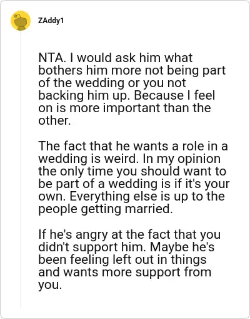Collapse the comment using the vertical thread line
This screenshot has height=319, width=250.
pos(21,170)
